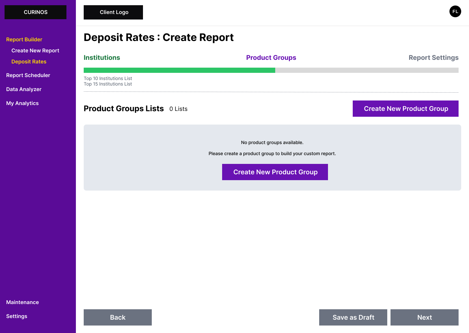Open Data Analyzer in the sidebar
Screen dimensions: 469x333
24,89
